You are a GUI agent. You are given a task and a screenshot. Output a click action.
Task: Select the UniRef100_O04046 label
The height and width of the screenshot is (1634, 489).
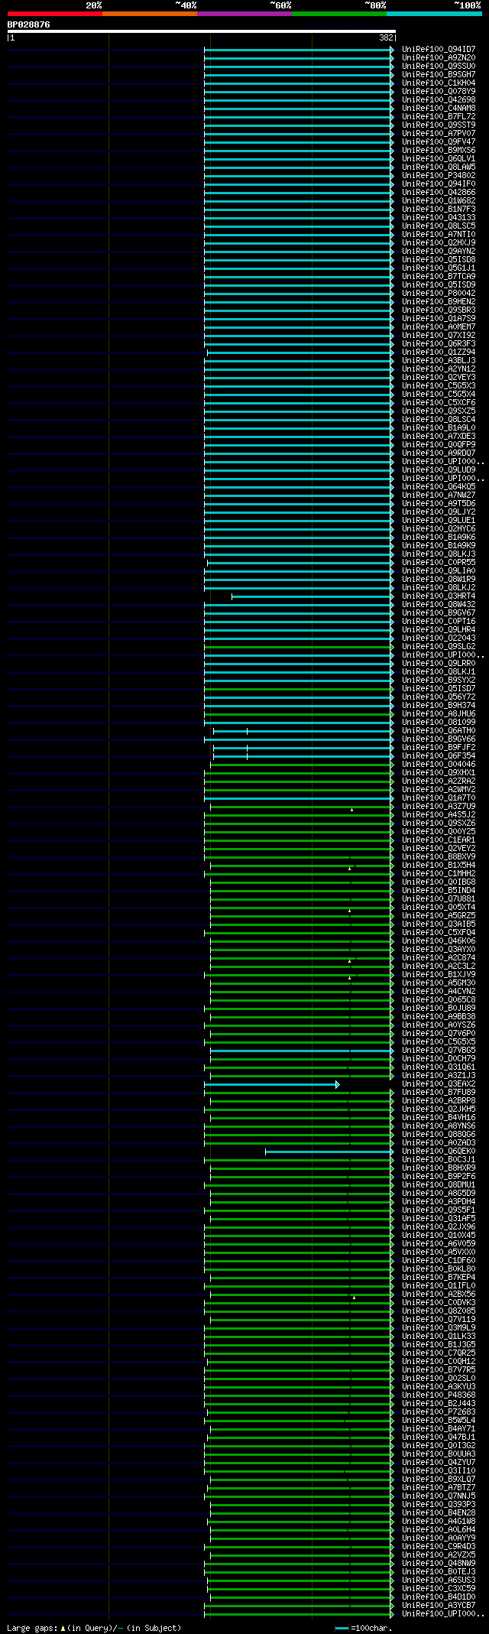point(439,764)
